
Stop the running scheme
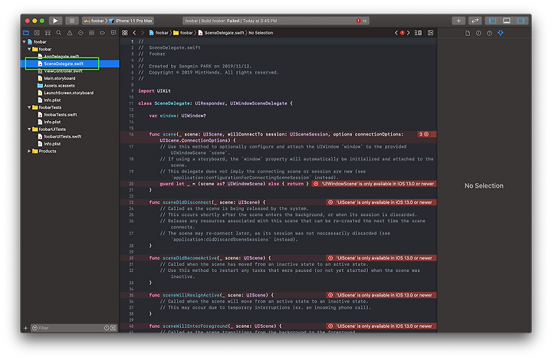(72, 21)
